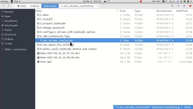Click the volume speaker icon in top bar

point(185,1)
